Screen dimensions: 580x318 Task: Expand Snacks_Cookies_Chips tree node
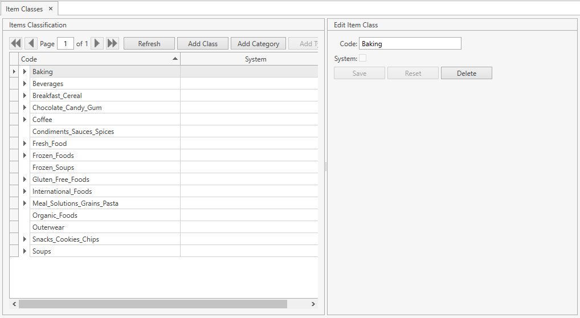[24, 239]
